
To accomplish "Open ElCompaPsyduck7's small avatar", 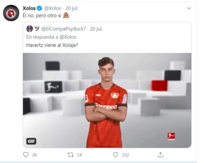I will (x=30, y=29).
